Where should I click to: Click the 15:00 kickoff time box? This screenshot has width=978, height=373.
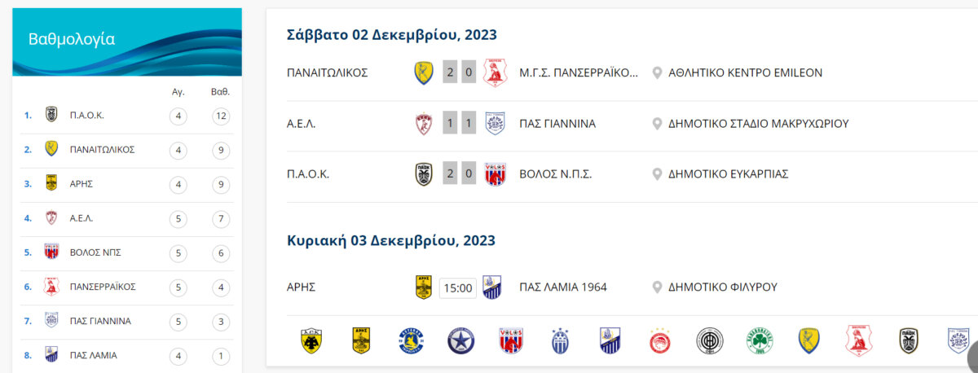coord(458,287)
